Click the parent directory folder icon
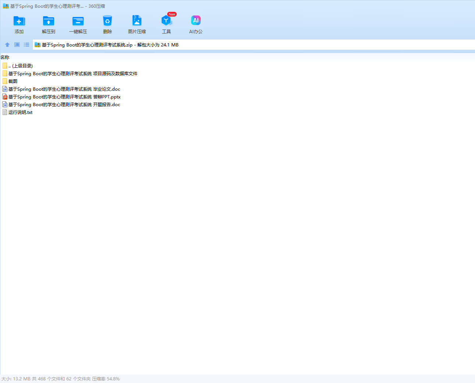The image size is (475, 383). tap(5, 66)
